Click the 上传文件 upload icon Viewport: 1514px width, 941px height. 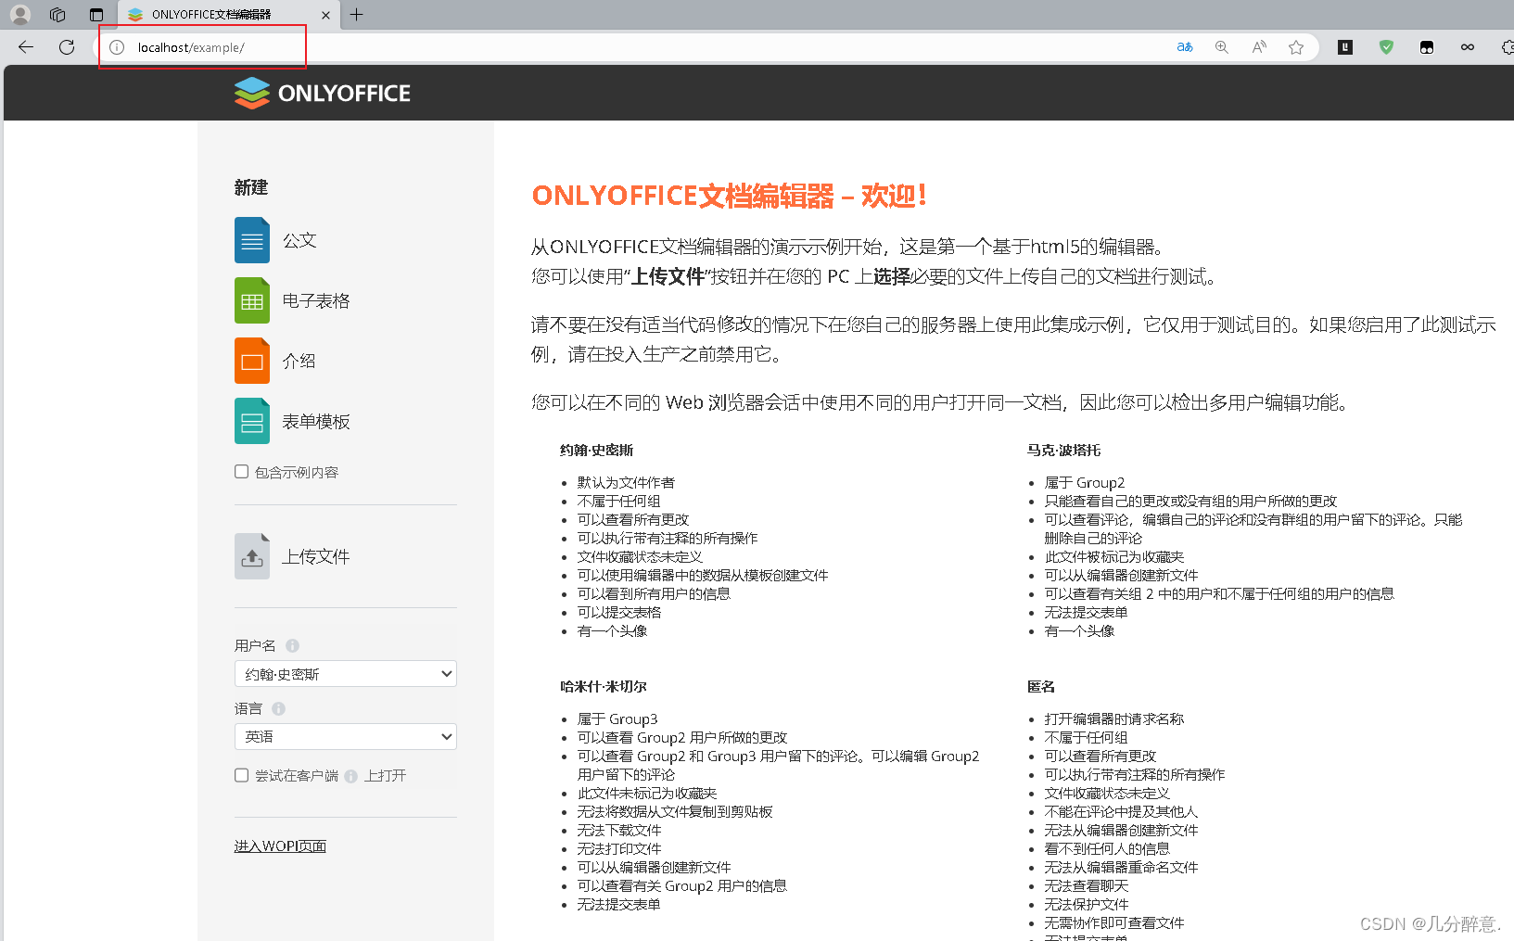pyautogui.click(x=252, y=556)
